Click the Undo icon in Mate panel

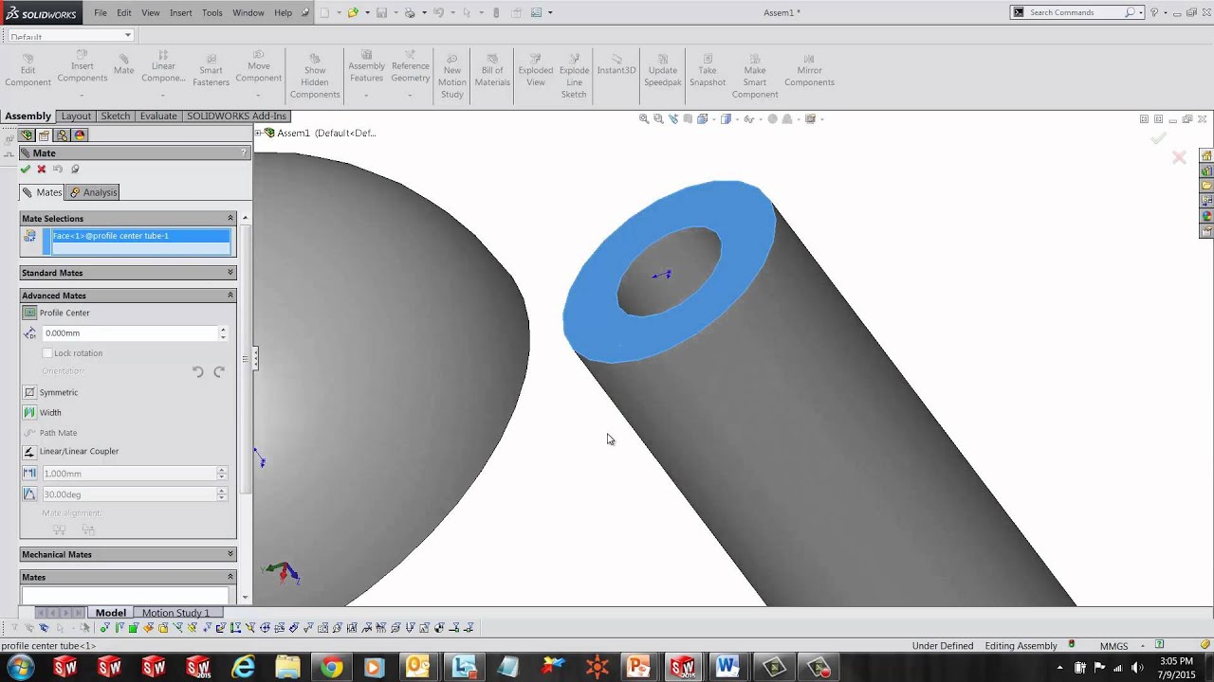pyautogui.click(x=58, y=170)
